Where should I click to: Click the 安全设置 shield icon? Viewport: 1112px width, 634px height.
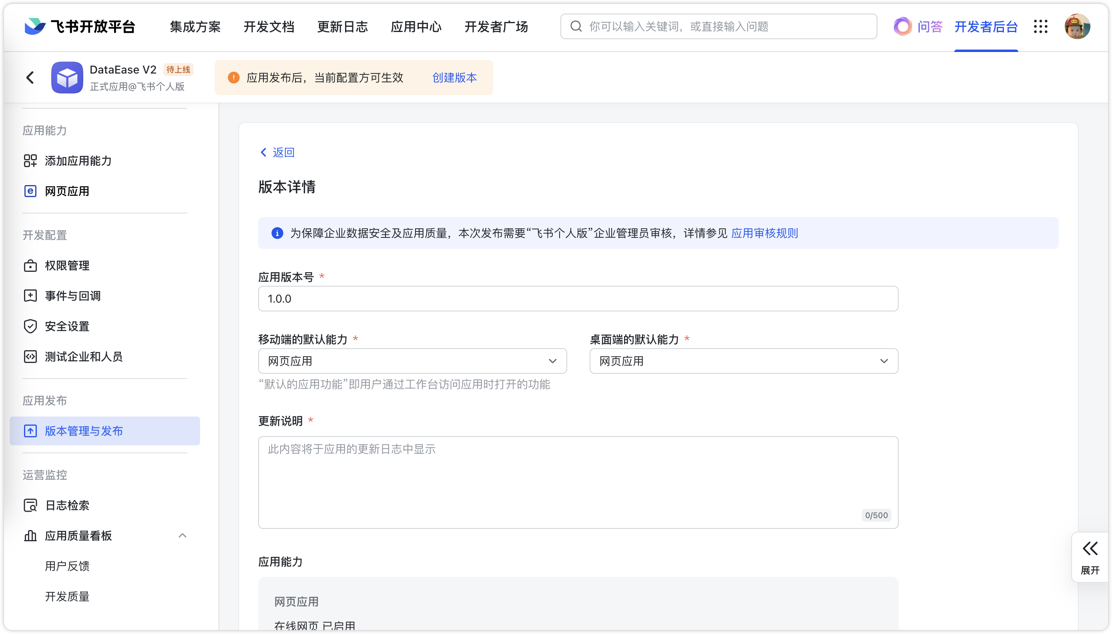(30, 327)
